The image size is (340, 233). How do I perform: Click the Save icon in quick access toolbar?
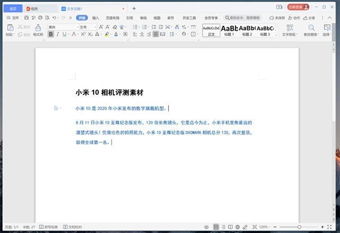(x=25, y=18)
